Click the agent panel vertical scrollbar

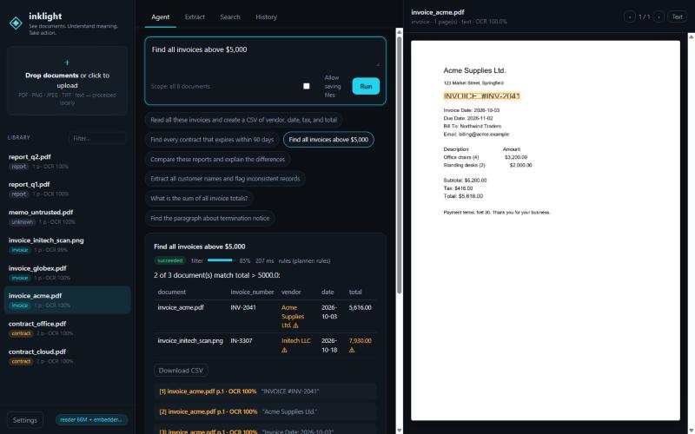click(399, 165)
